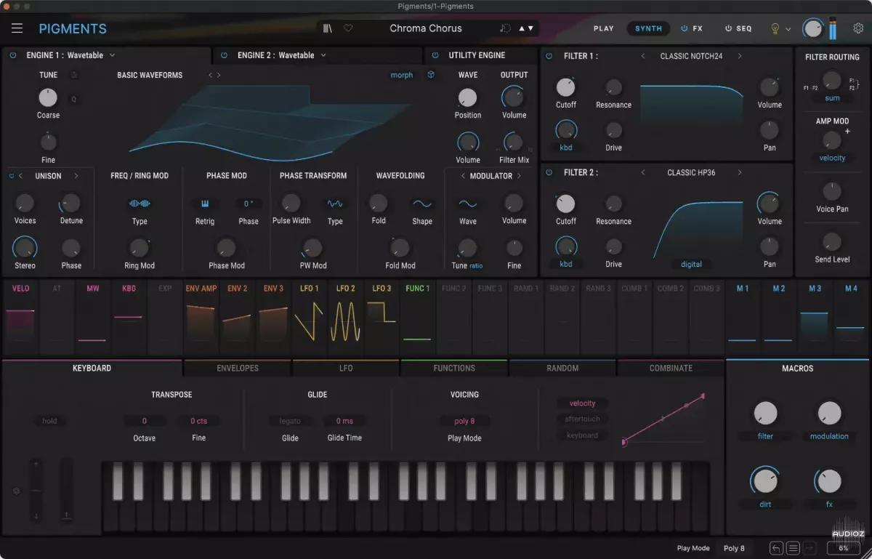Toggle Engine 1 power button
The image size is (872, 559).
point(13,55)
